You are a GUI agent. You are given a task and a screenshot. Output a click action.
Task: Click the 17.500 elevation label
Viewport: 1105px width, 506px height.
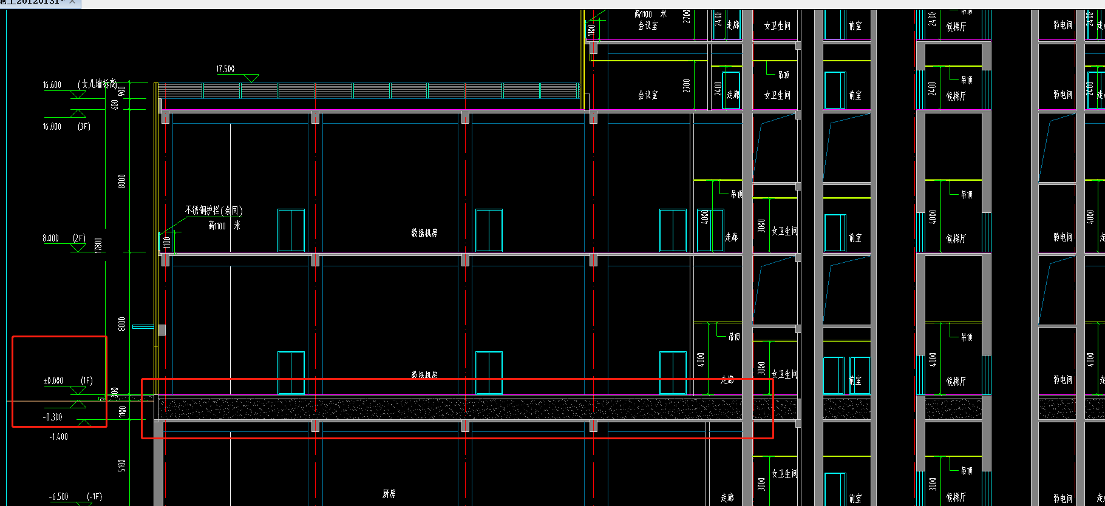(x=225, y=69)
